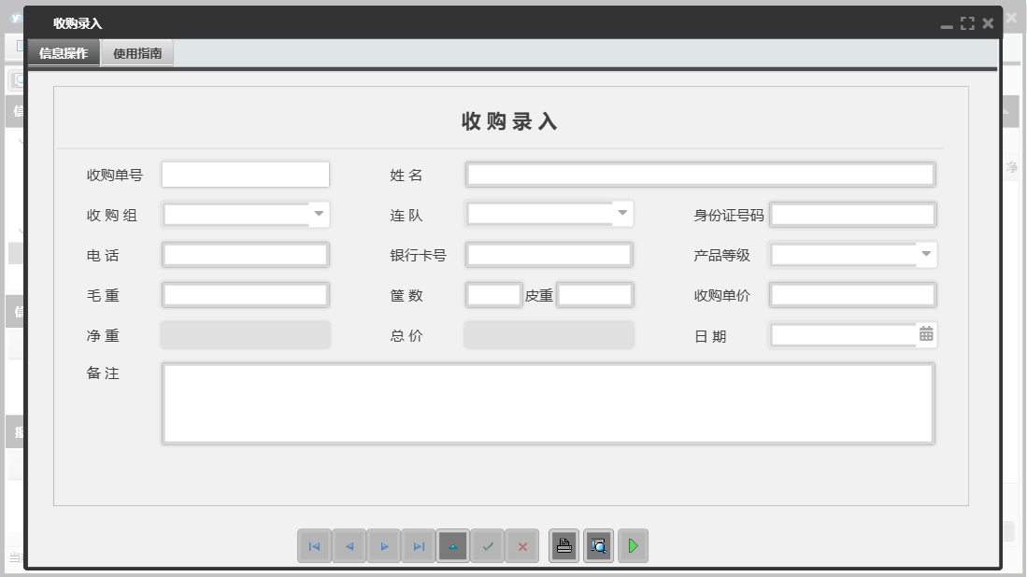
Task: Click inside the 备注 text area
Action: [549, 403]
